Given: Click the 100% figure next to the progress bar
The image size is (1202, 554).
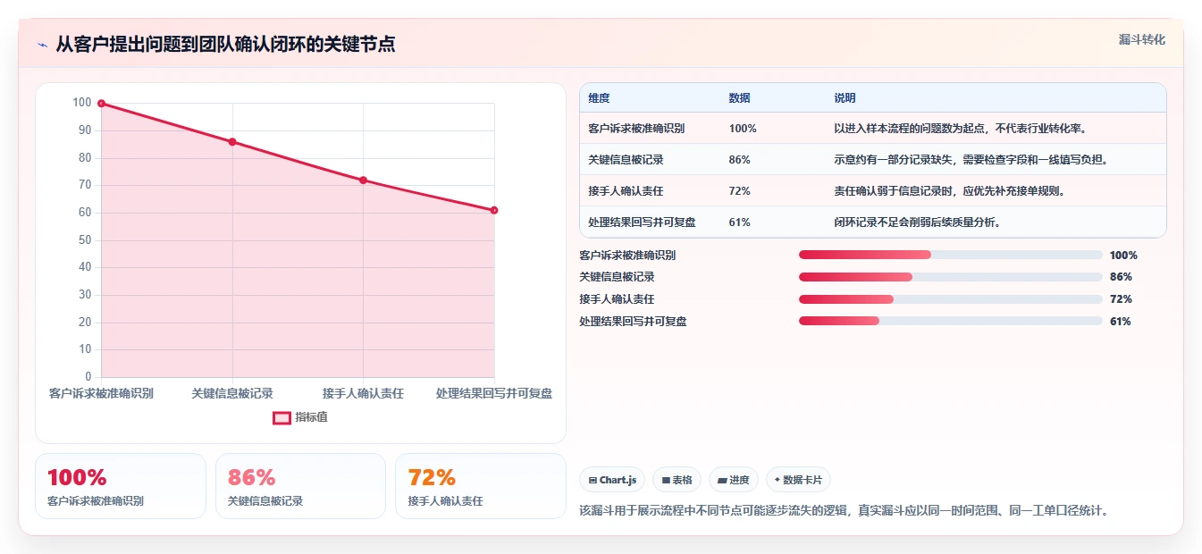Looking at the screenshot, I should point(1123,255).
